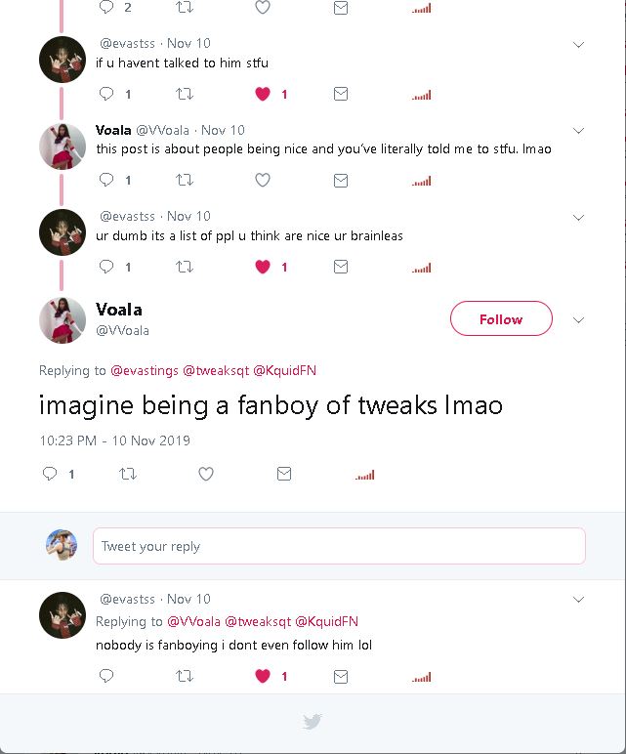Viewport: 626px width, 754px height.
Task: Reply to the "nobody is fanboying" tweet
Action: click(x=106, y=676)
